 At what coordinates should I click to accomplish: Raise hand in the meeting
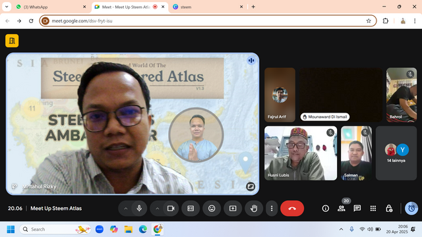[254, 208]
